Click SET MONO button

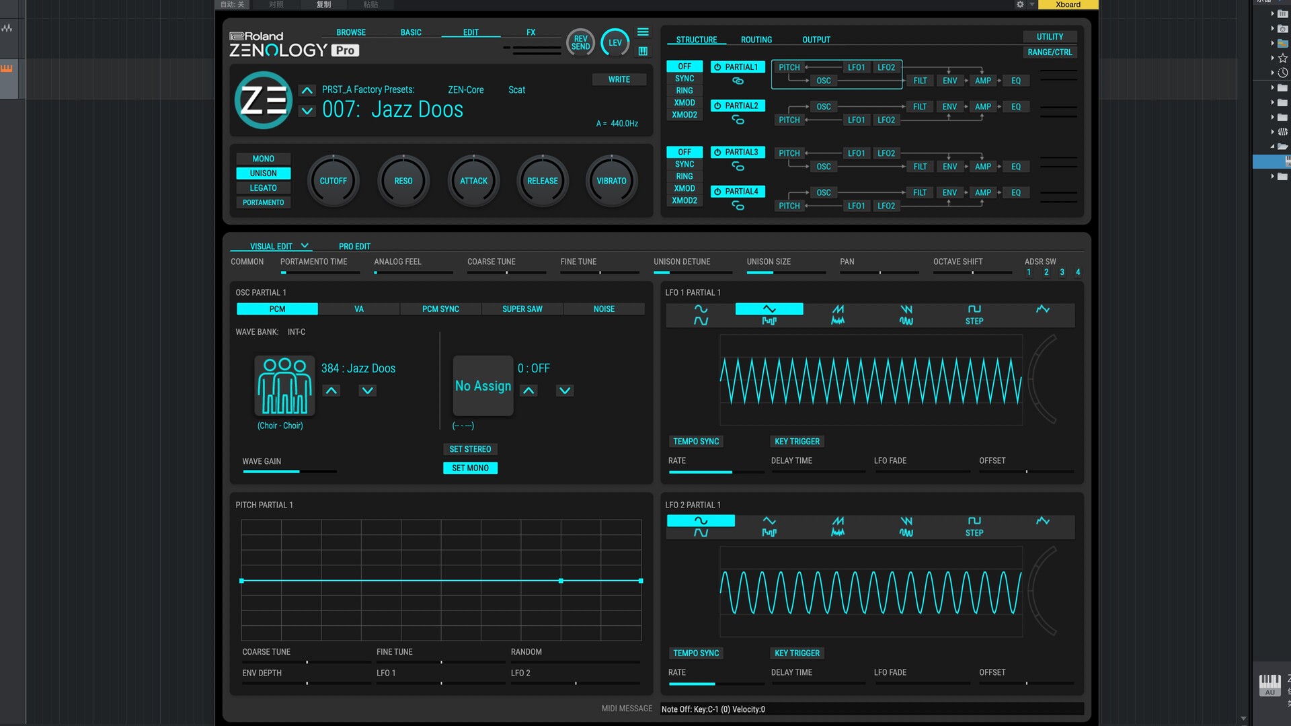click(x=470, y=468)
